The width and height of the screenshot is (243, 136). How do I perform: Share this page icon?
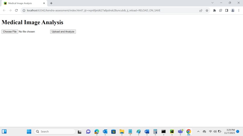201,10
